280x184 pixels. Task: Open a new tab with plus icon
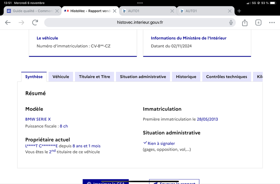click(x=239, y=11)
